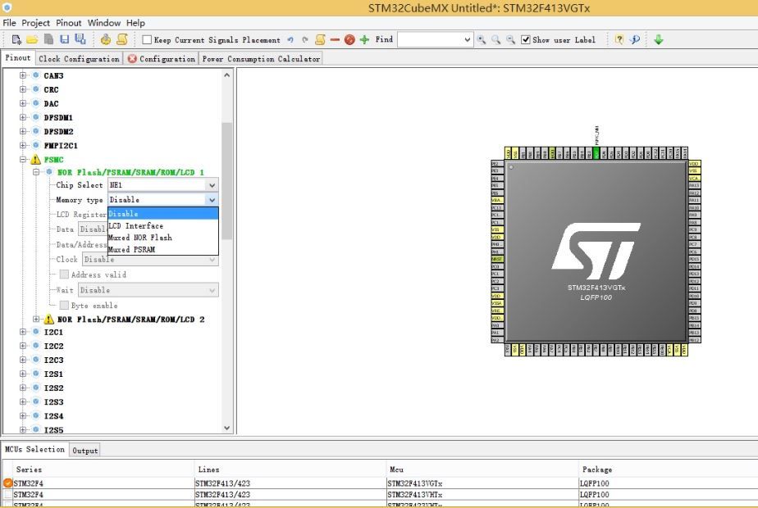Click the greyed-out import document icon
758x508 pixels.
pos(48,39)
